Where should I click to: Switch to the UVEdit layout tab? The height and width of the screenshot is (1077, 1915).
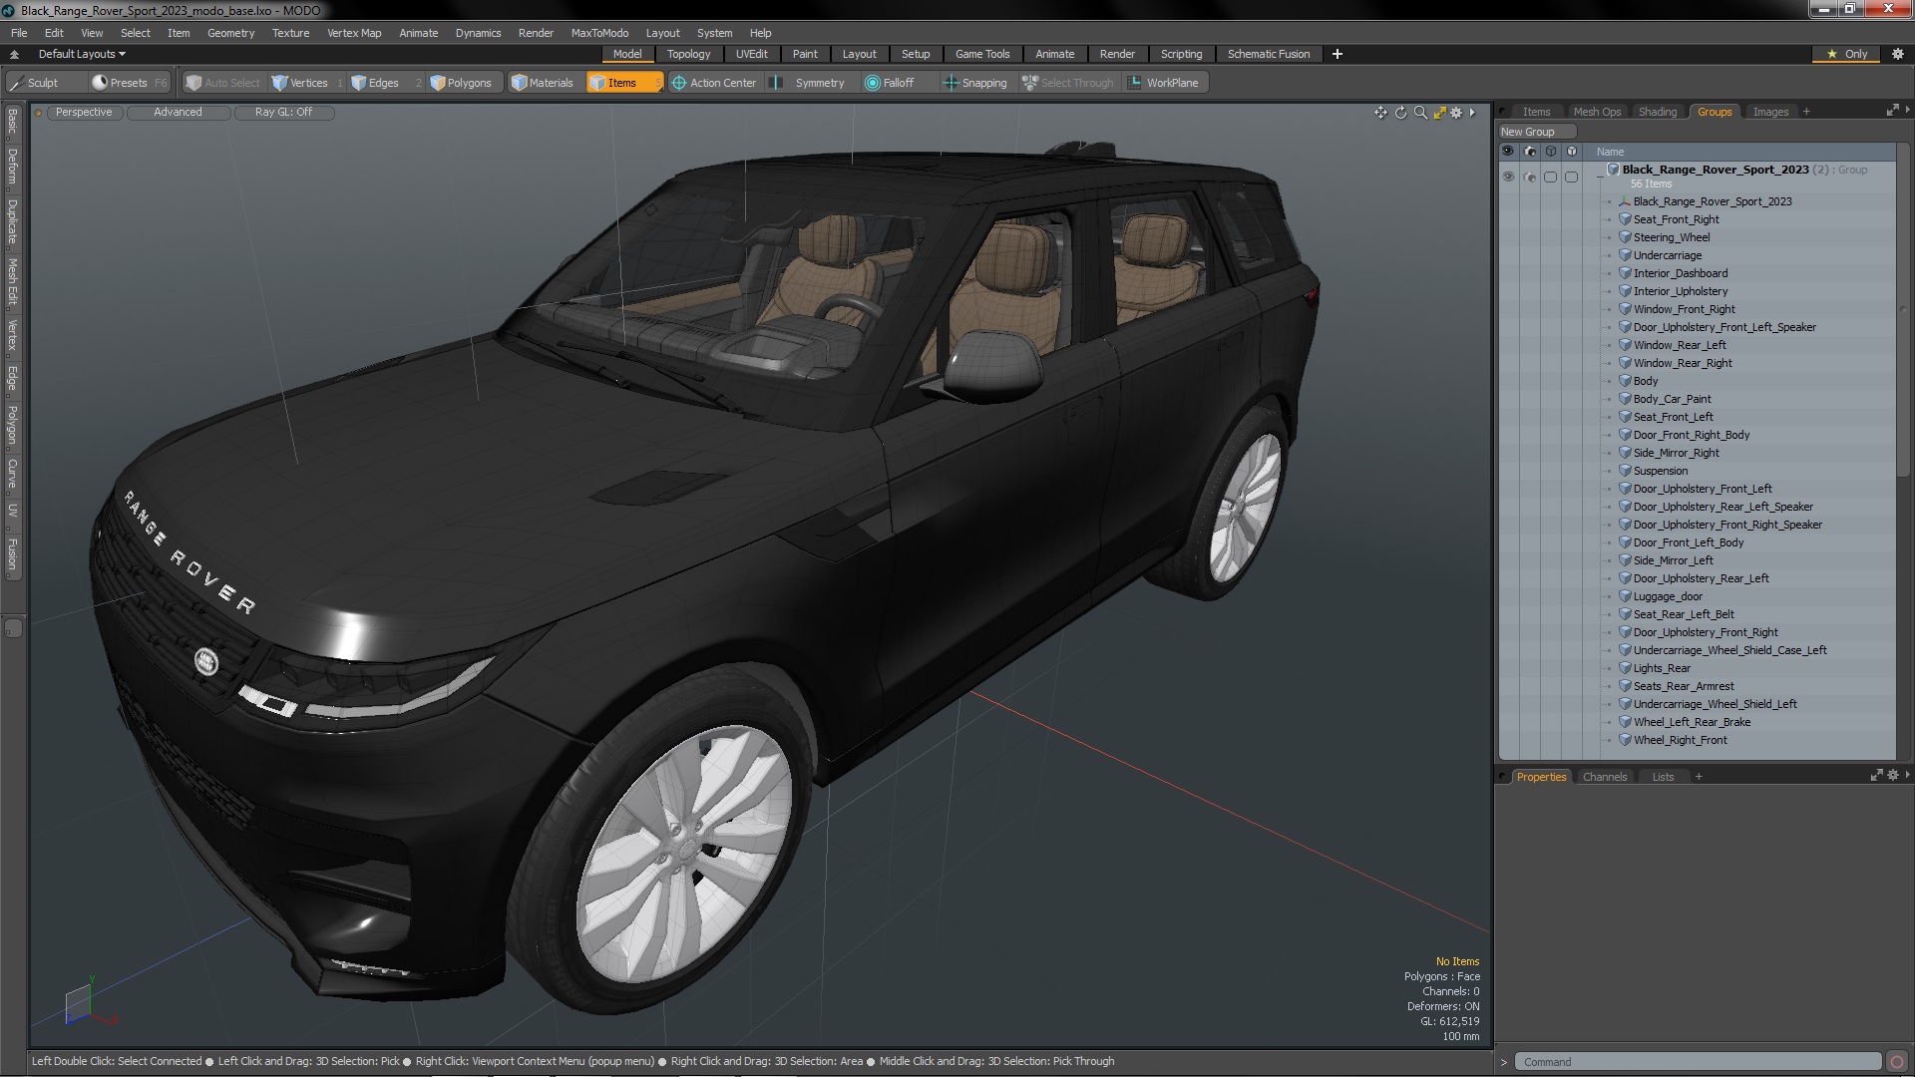pos(751,54)
